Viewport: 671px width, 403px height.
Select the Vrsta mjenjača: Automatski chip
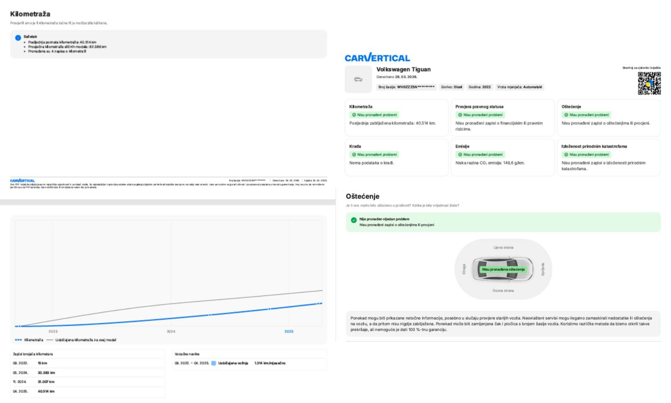point(519,87)
